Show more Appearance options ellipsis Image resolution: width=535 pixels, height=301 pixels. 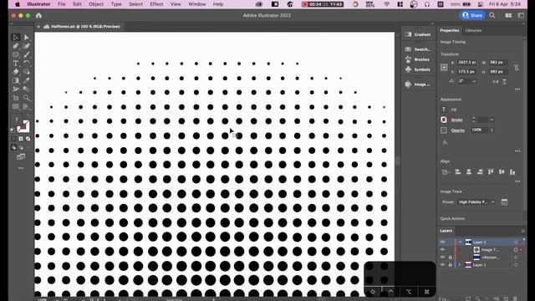517,150
